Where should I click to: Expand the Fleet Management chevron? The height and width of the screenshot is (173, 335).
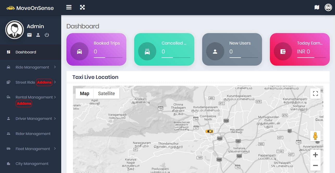(55, 149)
